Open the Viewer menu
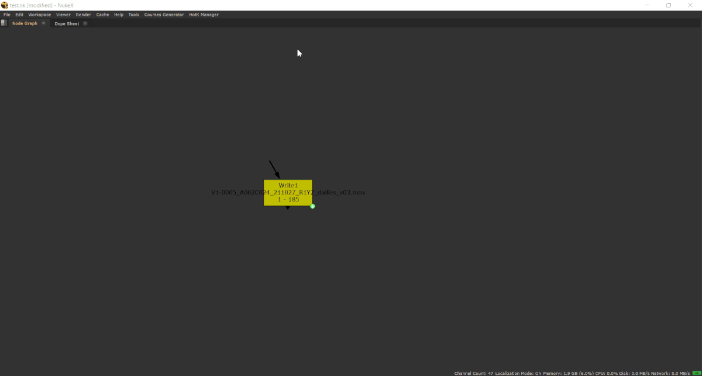 tap(63, 14)
